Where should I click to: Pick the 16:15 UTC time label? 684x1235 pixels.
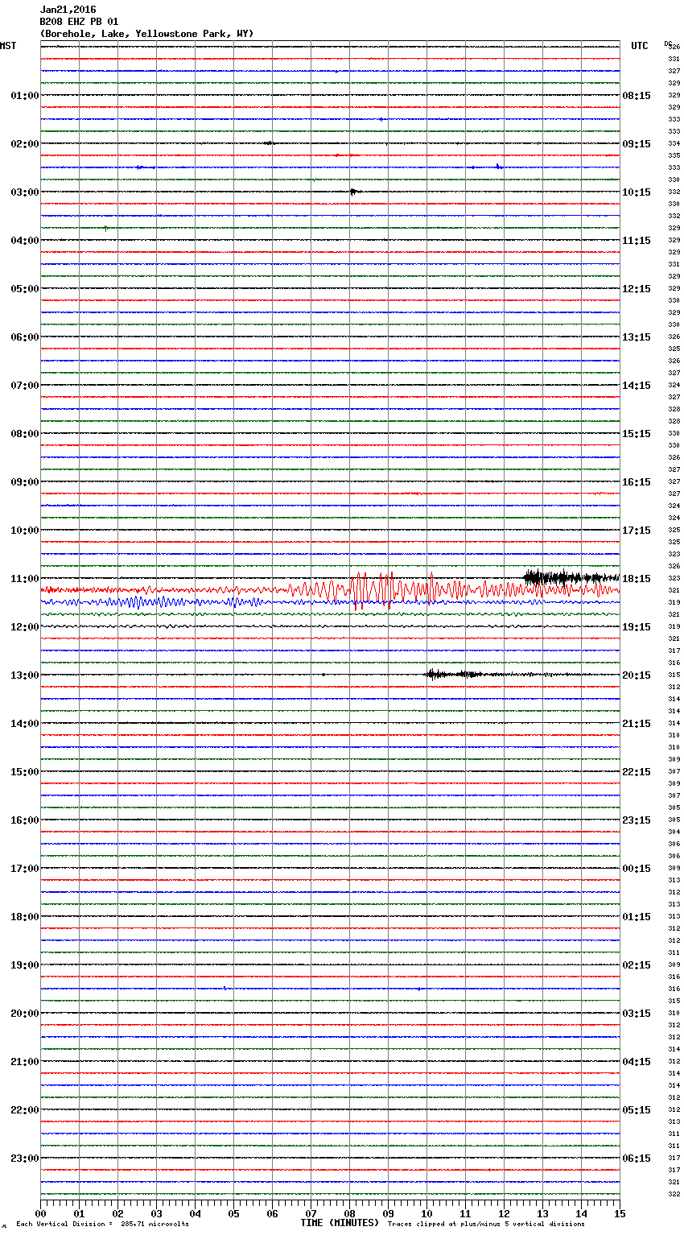(637, 482)
